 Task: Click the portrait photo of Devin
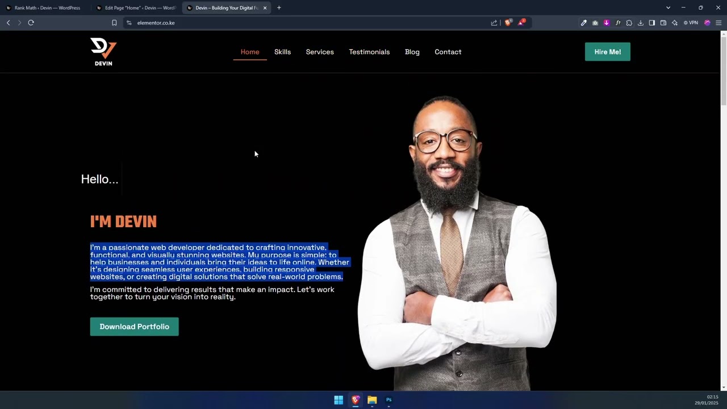pos(457,244)
